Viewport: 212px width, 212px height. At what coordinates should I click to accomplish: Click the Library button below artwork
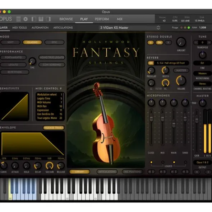click(79, 172)
